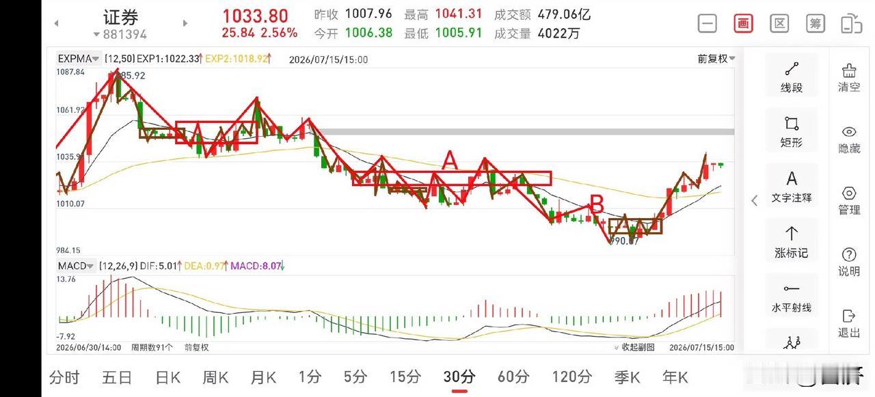Click the 区 range statistics icon

779,23
